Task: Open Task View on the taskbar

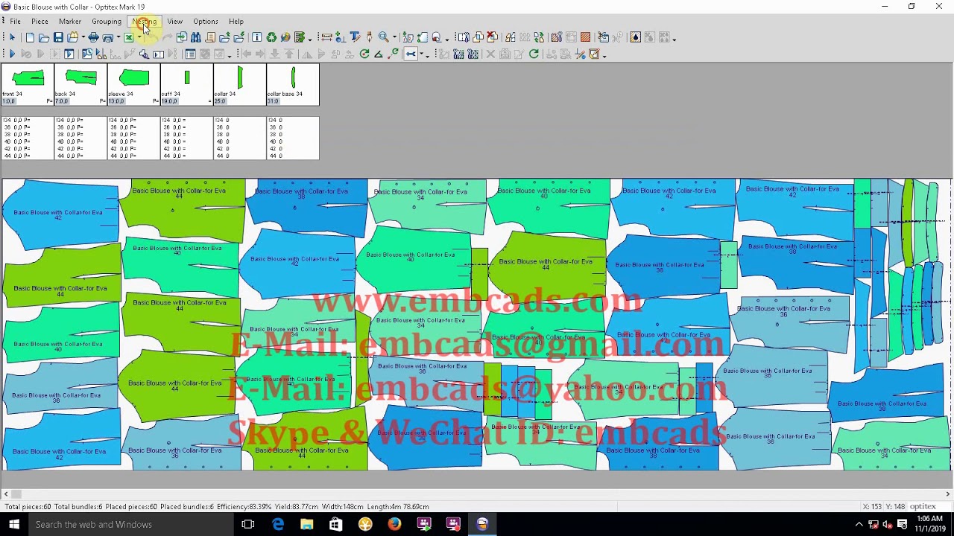Action: point(248,525)
